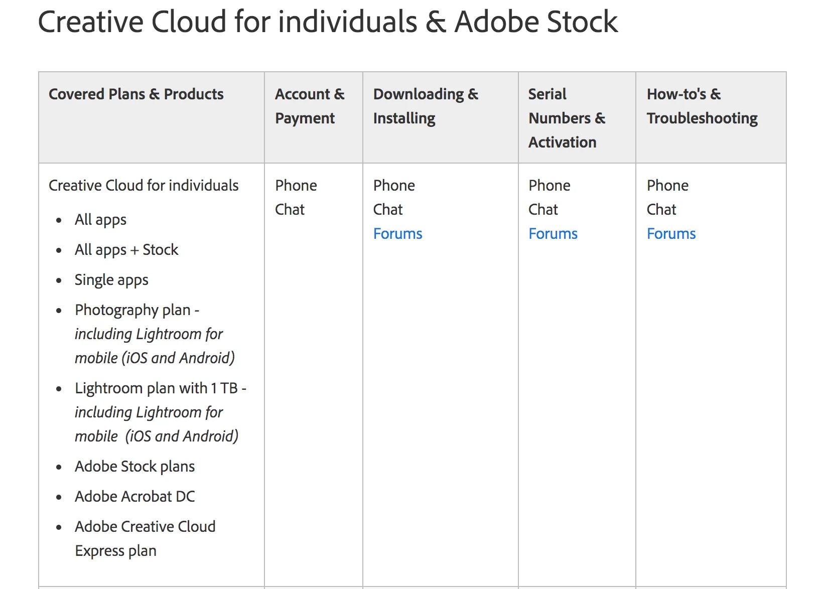This screenshot has width=821, height=589.
Task: Click Serial Numbers & Activation header cell
Action: pos(567,118)
